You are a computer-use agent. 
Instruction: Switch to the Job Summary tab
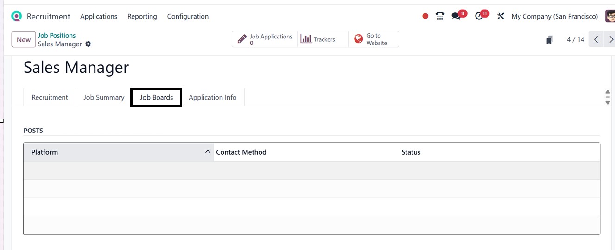[104, 97]
